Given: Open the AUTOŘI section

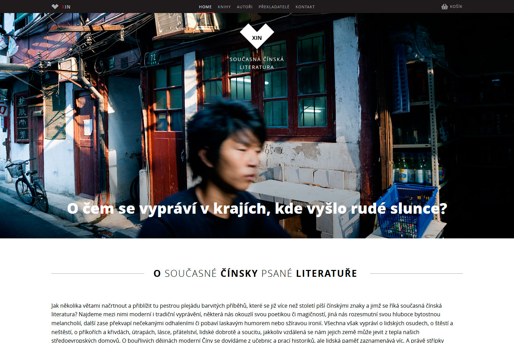Looking at the screenshot, I should [244, 7].
